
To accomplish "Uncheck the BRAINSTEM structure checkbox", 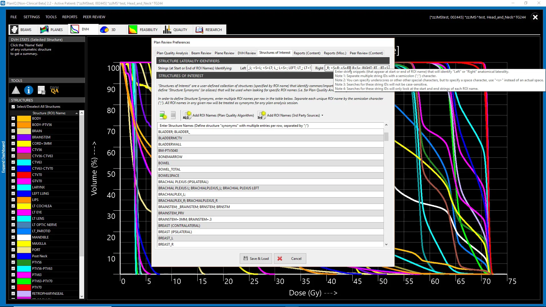I will (13, 137).
